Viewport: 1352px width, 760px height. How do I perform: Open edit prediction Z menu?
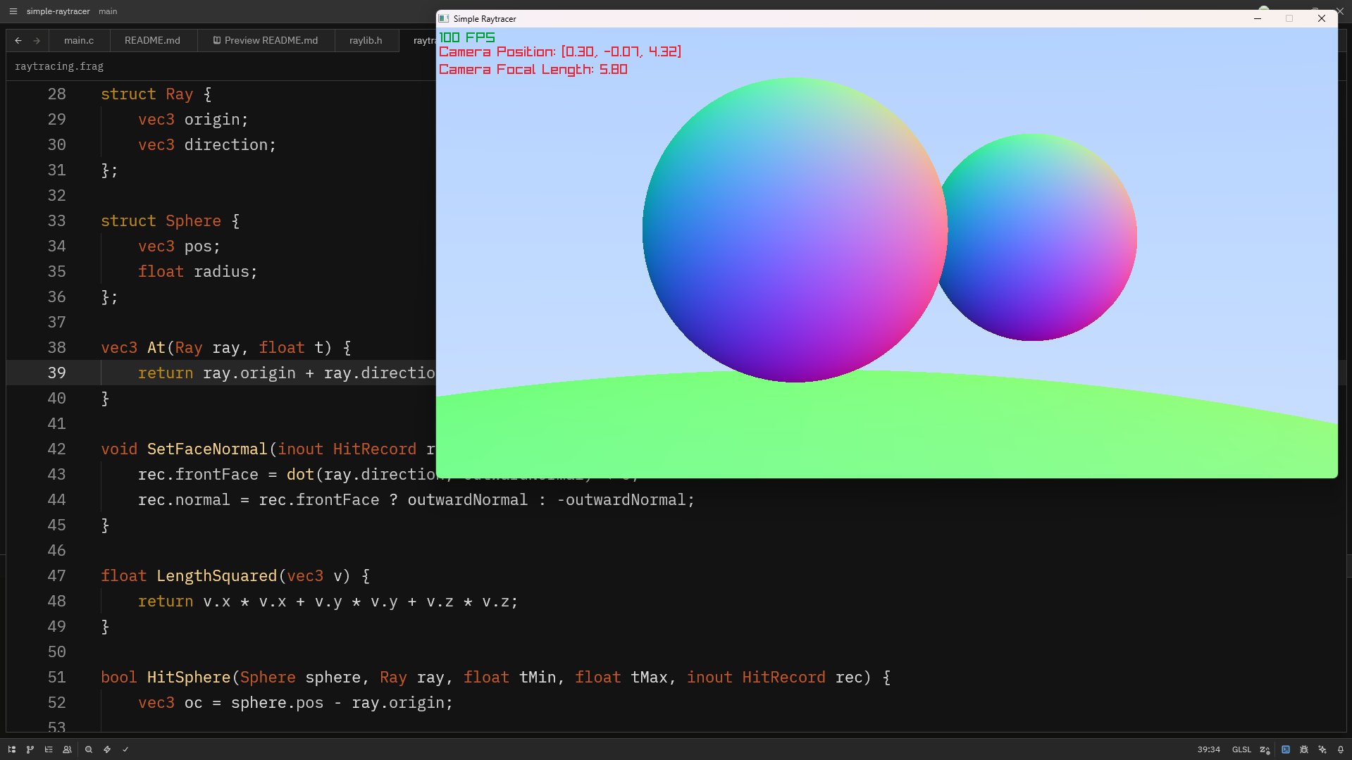tap(1265, 749)
